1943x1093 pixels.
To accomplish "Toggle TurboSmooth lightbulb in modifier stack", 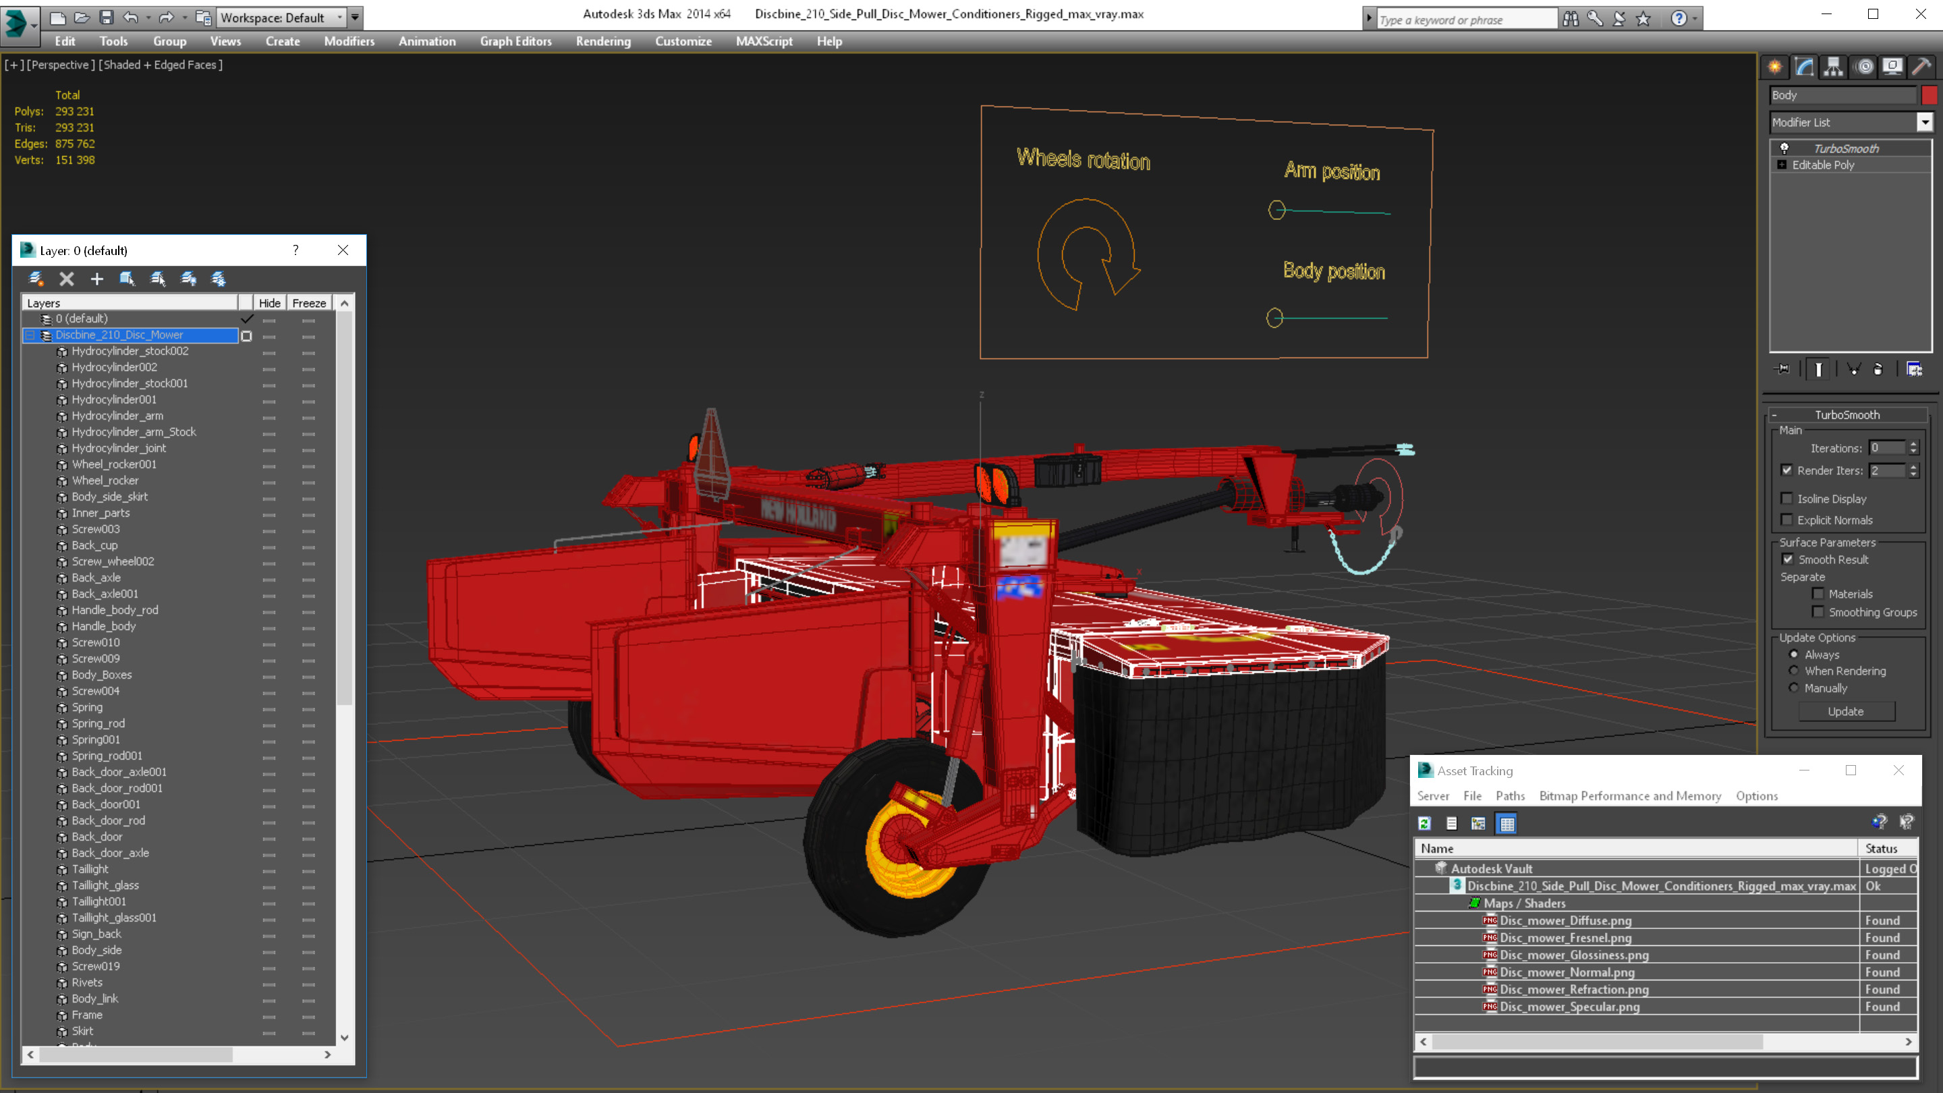I will pyautogui.click(x=1784, y=148).
